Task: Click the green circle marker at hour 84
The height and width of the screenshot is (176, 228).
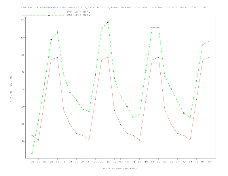Action: pyautogui.click(x=209, y=41)
